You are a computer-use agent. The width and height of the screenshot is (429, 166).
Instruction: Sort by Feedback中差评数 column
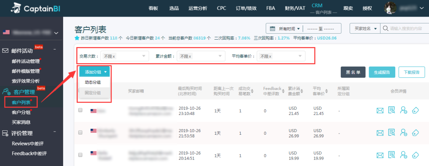tap(284, 91)
